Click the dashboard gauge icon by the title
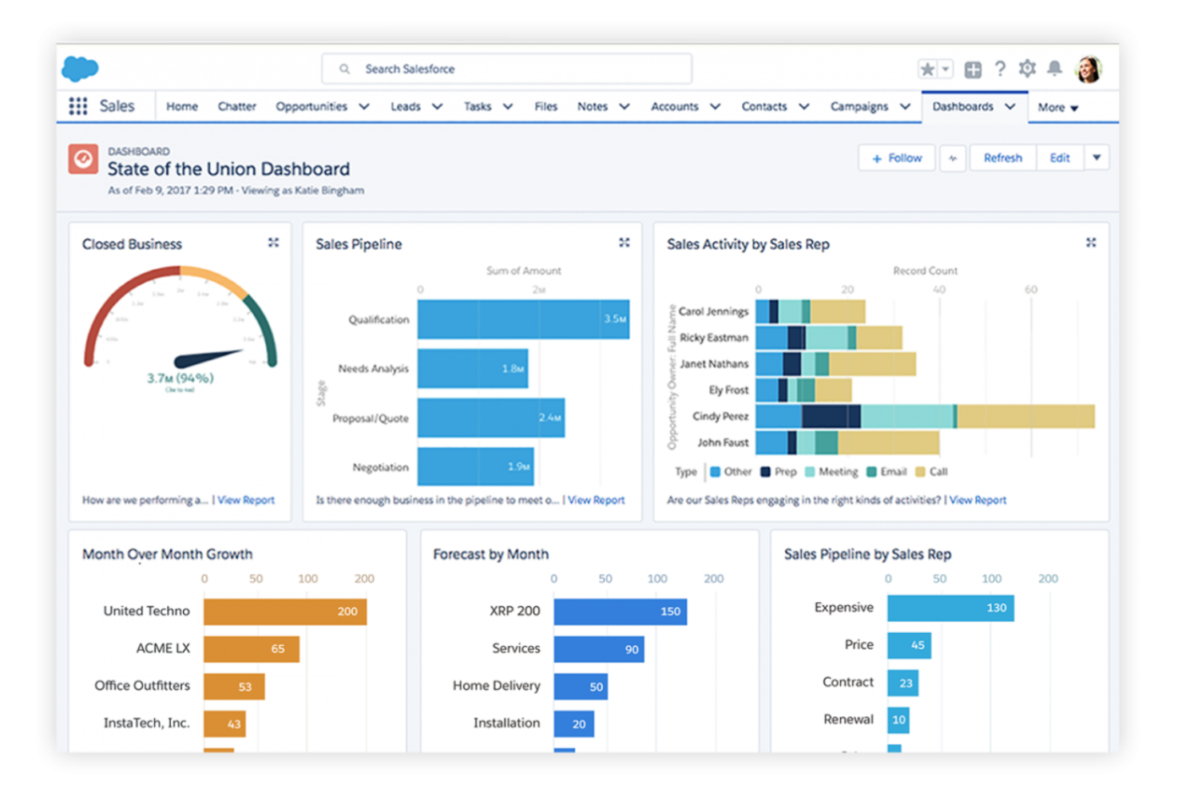 [x=83, y=159]
